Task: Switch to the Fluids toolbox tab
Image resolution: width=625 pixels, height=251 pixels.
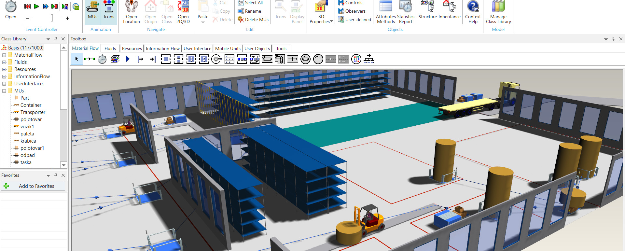Action: pyautogui.click(x=110, y=49)
